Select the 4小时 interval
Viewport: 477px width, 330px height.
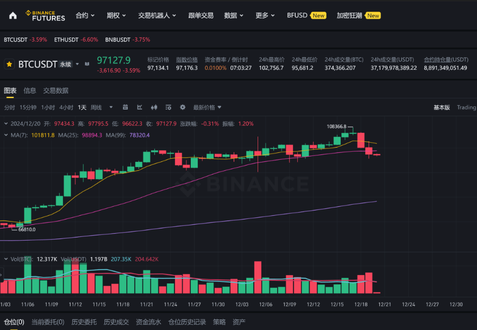66,107
